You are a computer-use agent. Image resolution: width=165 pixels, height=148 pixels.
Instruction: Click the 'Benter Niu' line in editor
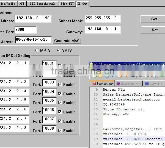(x=114, y=90)
